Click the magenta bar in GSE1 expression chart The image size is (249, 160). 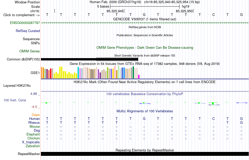point(139,77)
